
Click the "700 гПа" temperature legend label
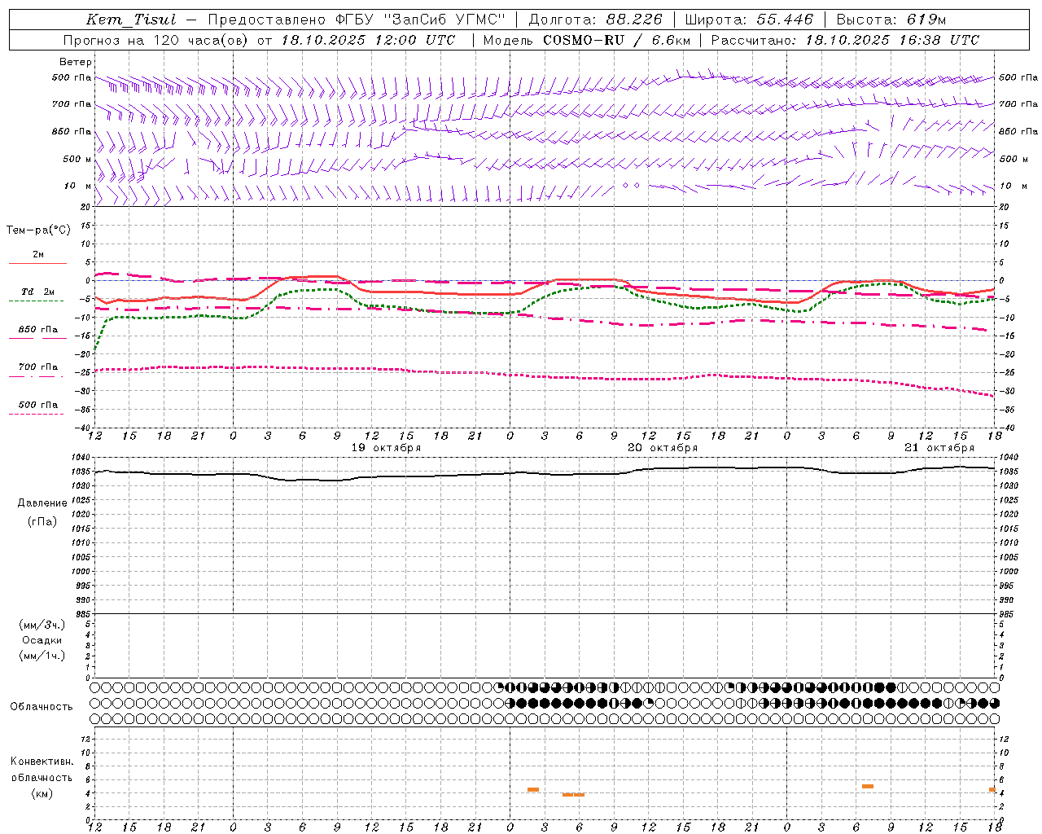38,367
